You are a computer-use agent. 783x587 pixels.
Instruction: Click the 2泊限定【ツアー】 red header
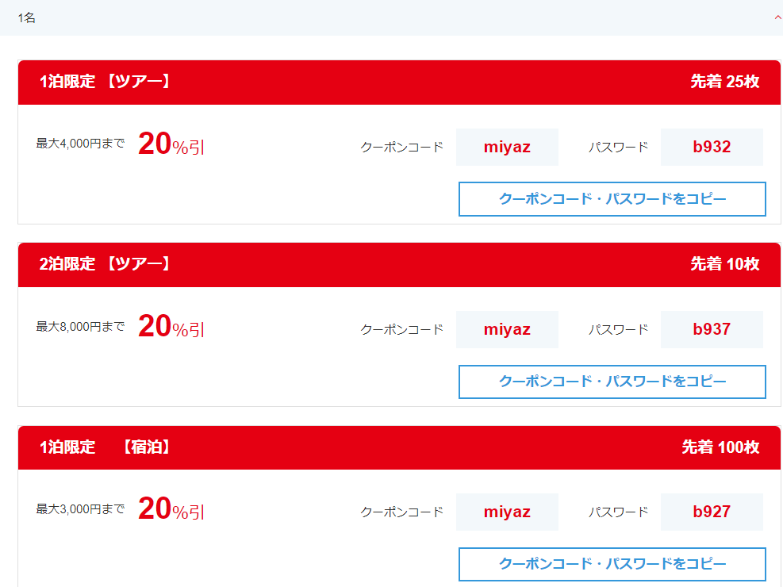[399, 265]
